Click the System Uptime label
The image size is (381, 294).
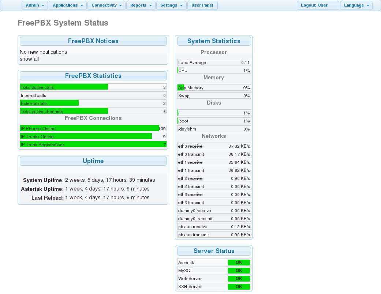tap(43, 180)
